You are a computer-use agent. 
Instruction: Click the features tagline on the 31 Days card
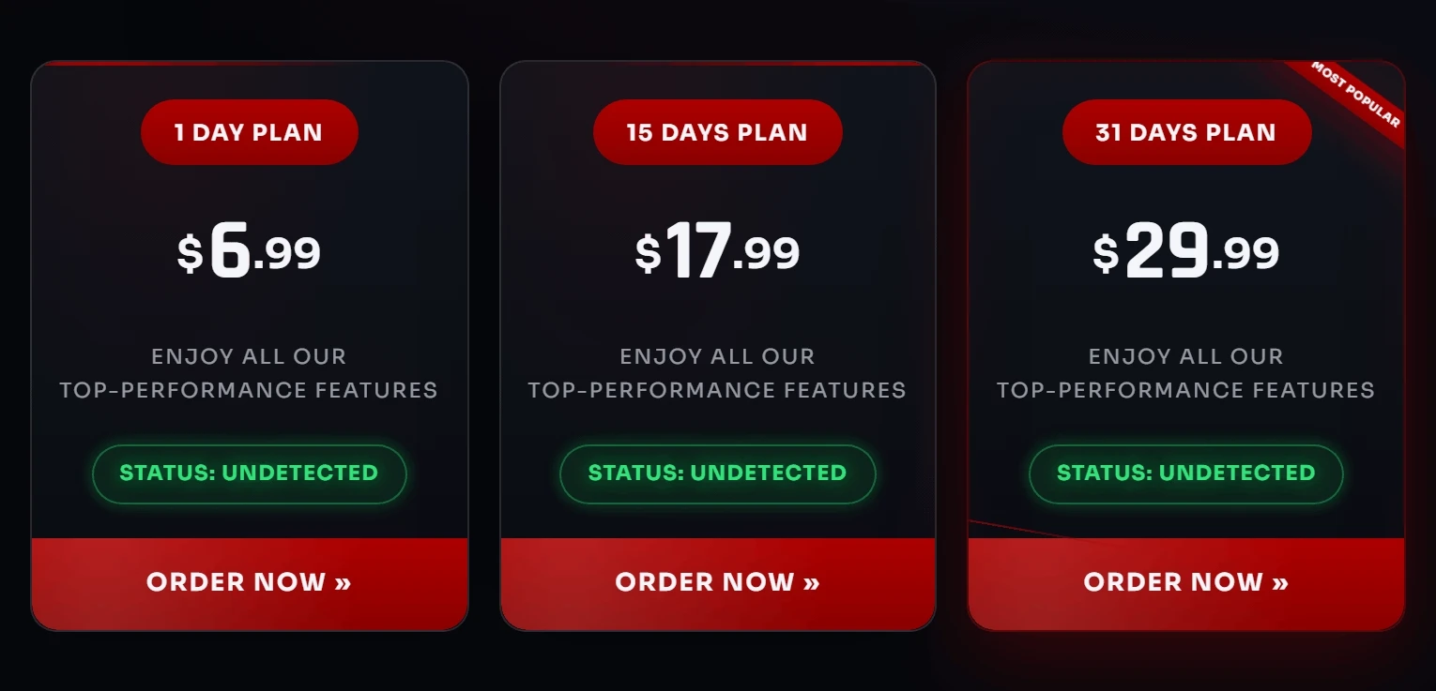[1185, 373]
